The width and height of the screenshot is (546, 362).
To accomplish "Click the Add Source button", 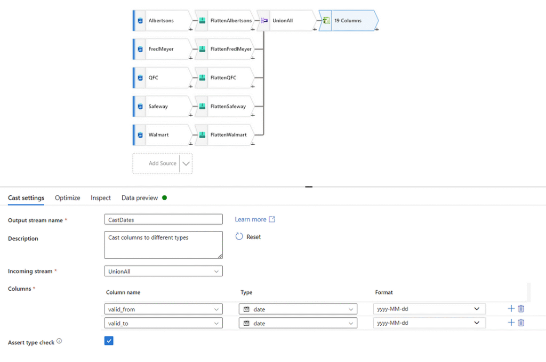I will (162, 163).
